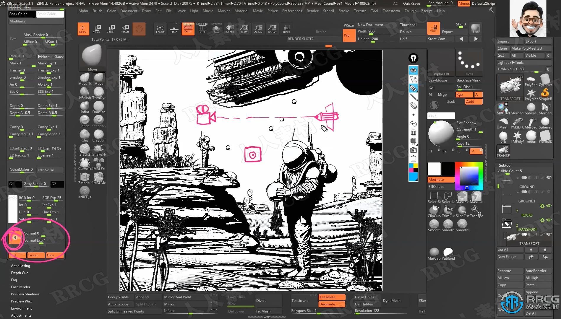
Task: Collapse the Subtool panel header
Action: tap(505, 165)
